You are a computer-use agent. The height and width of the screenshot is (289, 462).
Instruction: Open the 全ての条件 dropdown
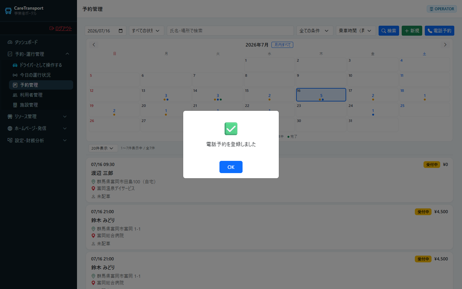point(315,31)
